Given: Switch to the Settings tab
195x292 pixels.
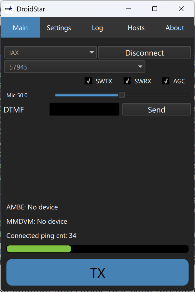Looking at the screenshot, I should tap(59, 28).
